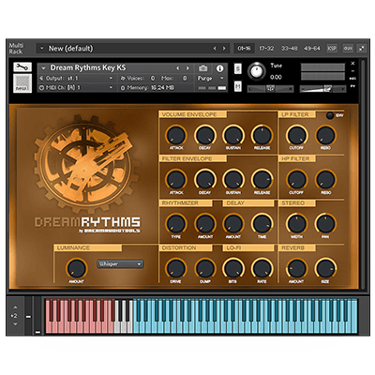Click the AUX sends button

click(x=348, y=49)
